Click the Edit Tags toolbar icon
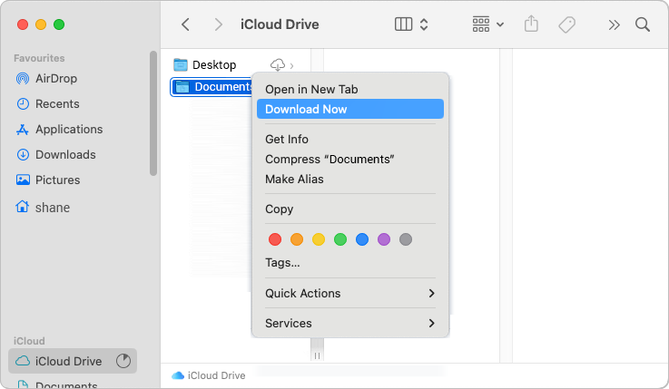The height and width of the screenshot is (389, 669). (567, 24)
